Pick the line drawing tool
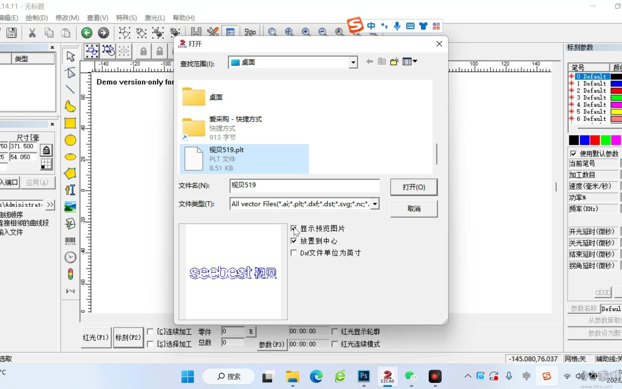622x389 pixels. pyautogui.click(x=70, y=89)
